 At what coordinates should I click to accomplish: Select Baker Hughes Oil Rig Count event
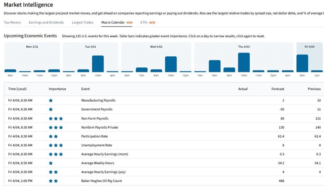[101, 181]
